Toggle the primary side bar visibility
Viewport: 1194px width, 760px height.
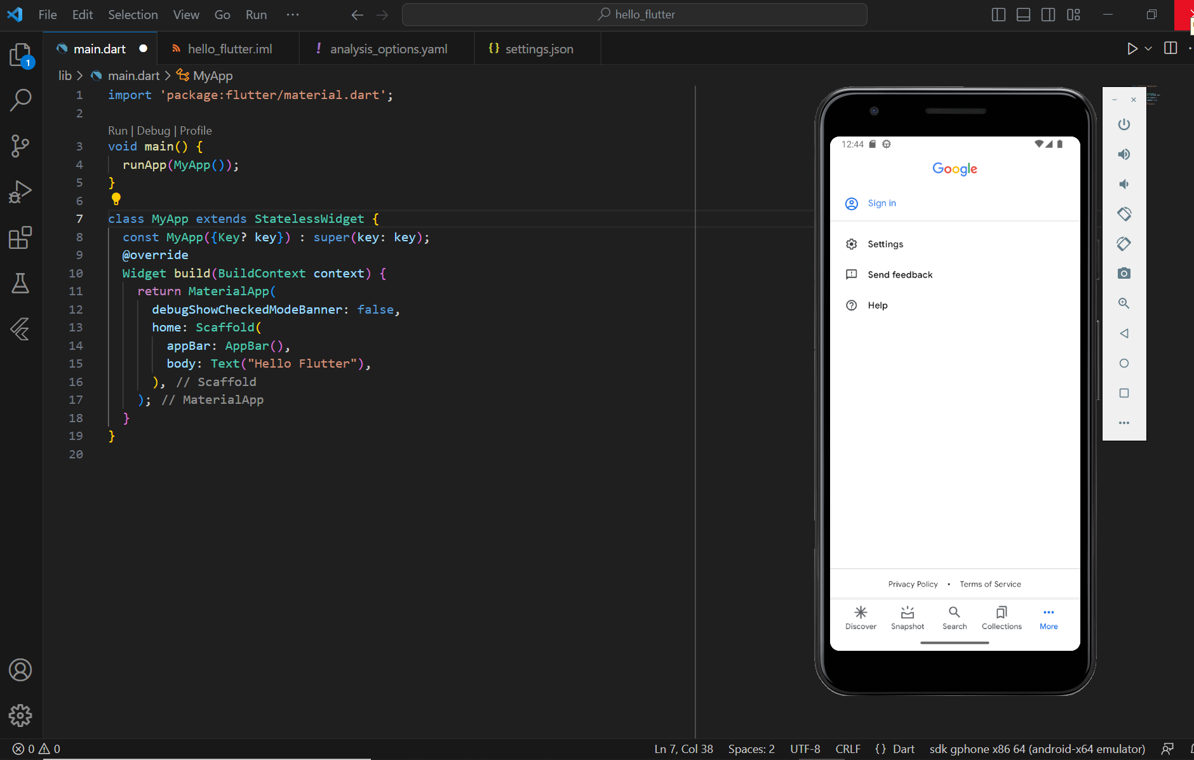click(998, 15)
